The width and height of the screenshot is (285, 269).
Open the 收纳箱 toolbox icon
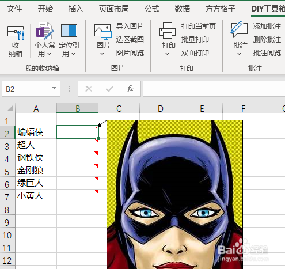(16, 32)
